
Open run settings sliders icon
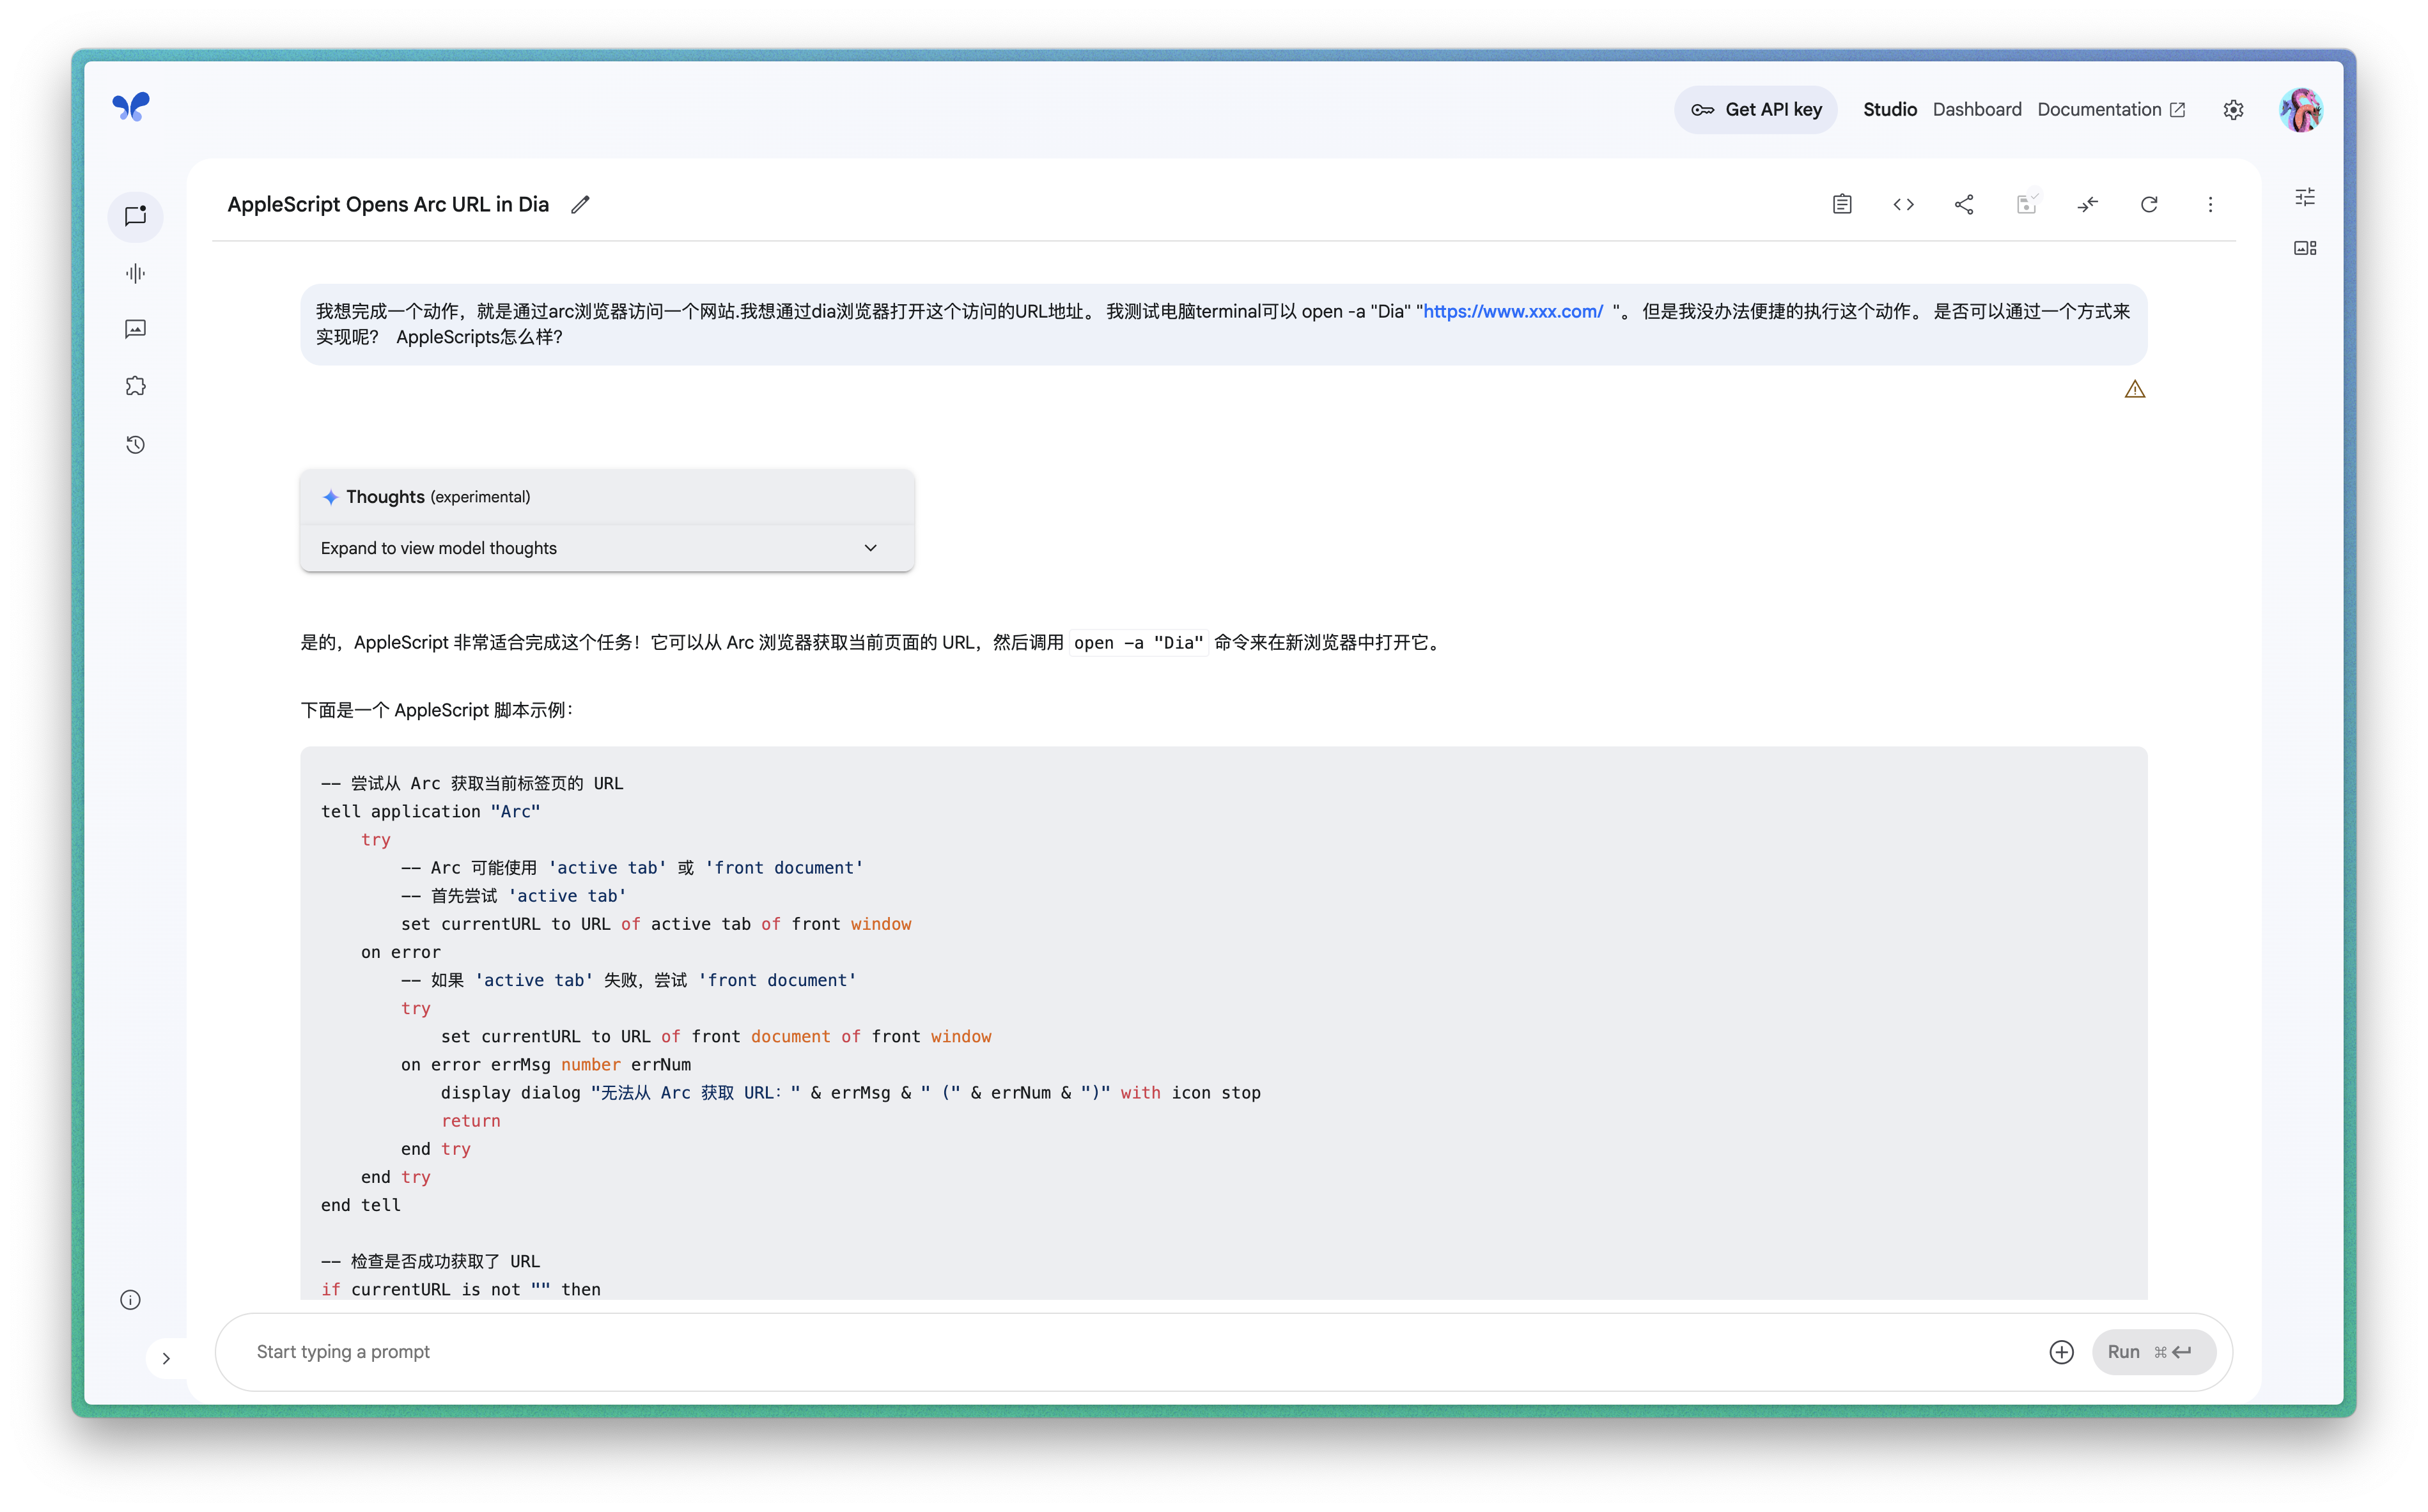point(2305,197)
